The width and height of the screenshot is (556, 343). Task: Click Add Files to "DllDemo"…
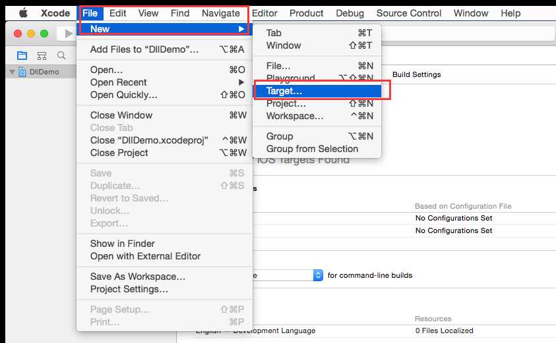(144, 49)
